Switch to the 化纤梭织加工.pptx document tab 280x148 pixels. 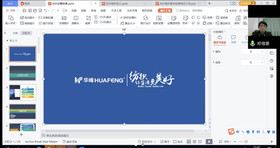click(x=117, y=4)
